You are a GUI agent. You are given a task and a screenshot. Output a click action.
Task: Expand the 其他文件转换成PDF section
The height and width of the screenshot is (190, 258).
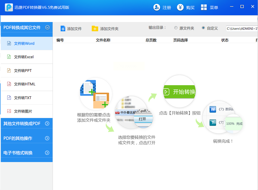[47, 124]
